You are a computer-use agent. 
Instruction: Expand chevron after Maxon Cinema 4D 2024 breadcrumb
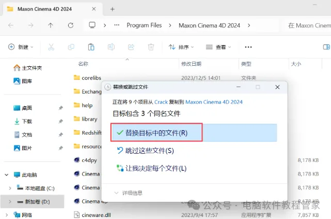click(x=249, y=25)
